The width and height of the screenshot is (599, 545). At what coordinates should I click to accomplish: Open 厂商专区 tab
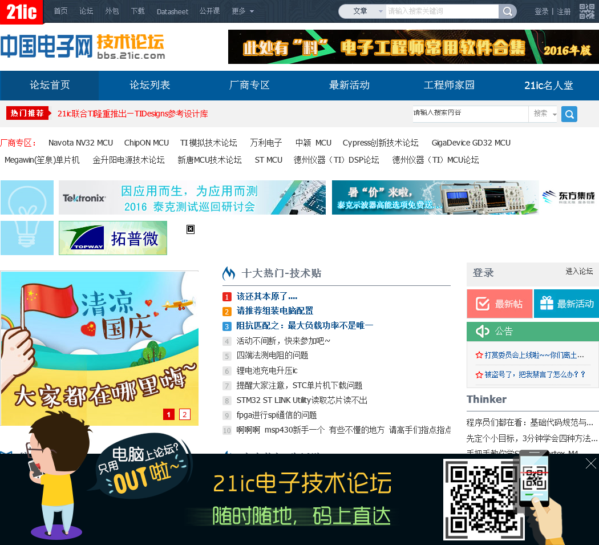(x=249, y=85)
